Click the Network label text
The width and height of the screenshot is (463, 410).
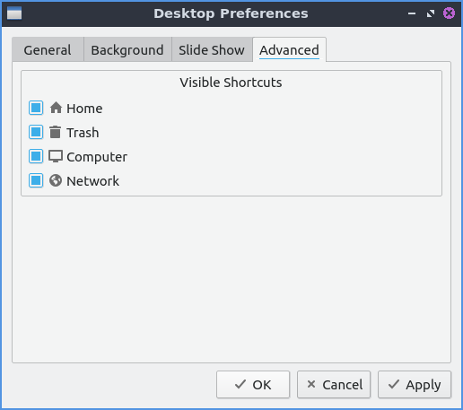pyautogui.click(x=92, y=181)
